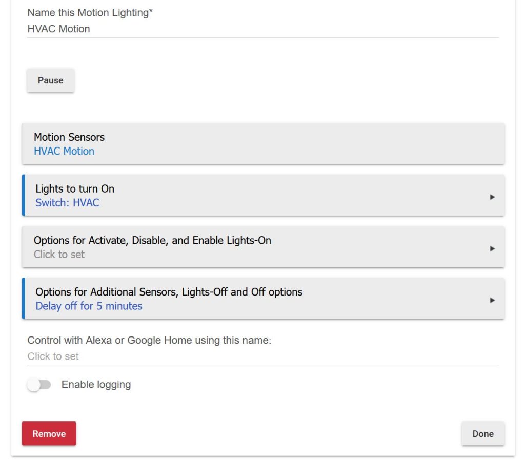Open the Lights to turn On title
The height and width of the screenshot is (464, 525).
pos(75,189)
